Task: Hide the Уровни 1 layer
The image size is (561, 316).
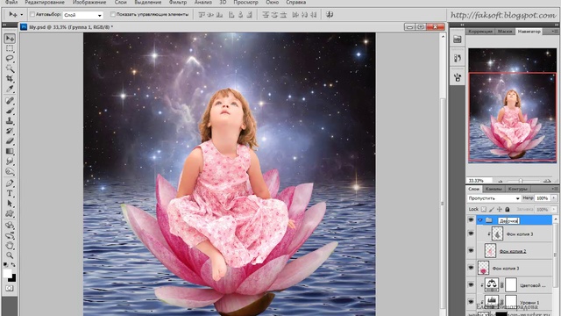Action: (x=471, y=302)
